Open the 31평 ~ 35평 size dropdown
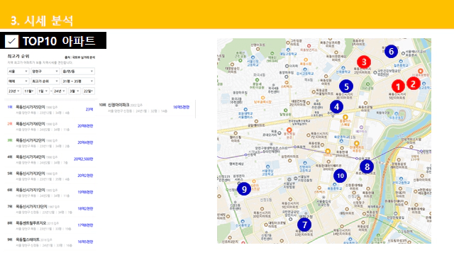The height and width of the screenshot is (255, 454). [x=78, y=81]
